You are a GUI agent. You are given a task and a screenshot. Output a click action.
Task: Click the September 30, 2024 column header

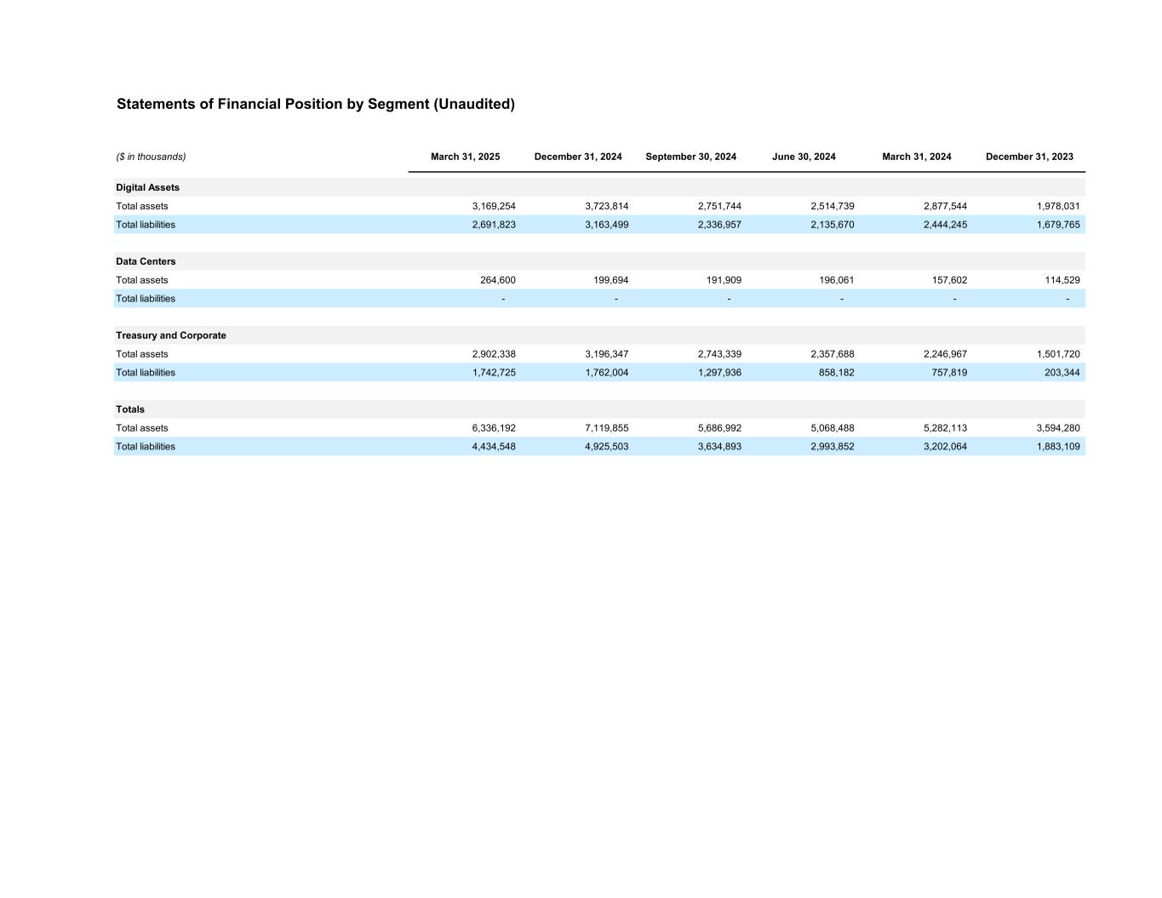point(691,157)
